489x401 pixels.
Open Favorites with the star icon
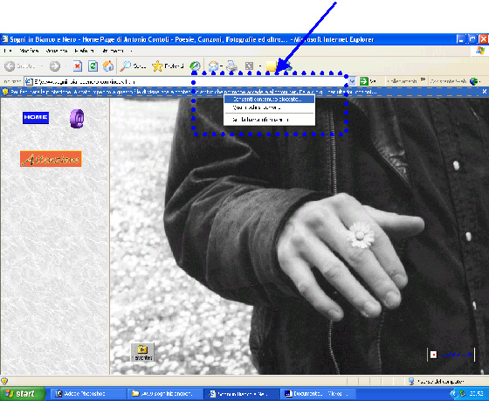(157, 66)
